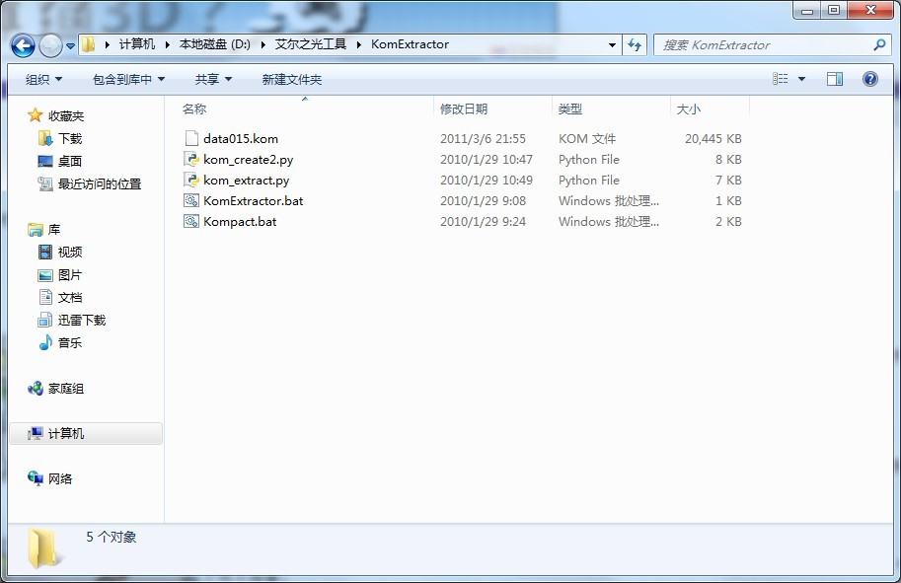Select the Kompact.bat batch file icon
Screen dimensions: 901x583
coord(191,221)
